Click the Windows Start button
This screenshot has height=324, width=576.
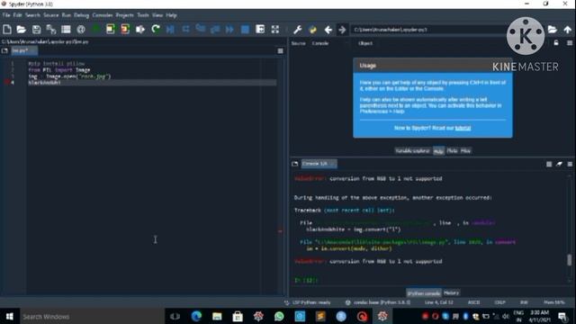pos(9,316)
